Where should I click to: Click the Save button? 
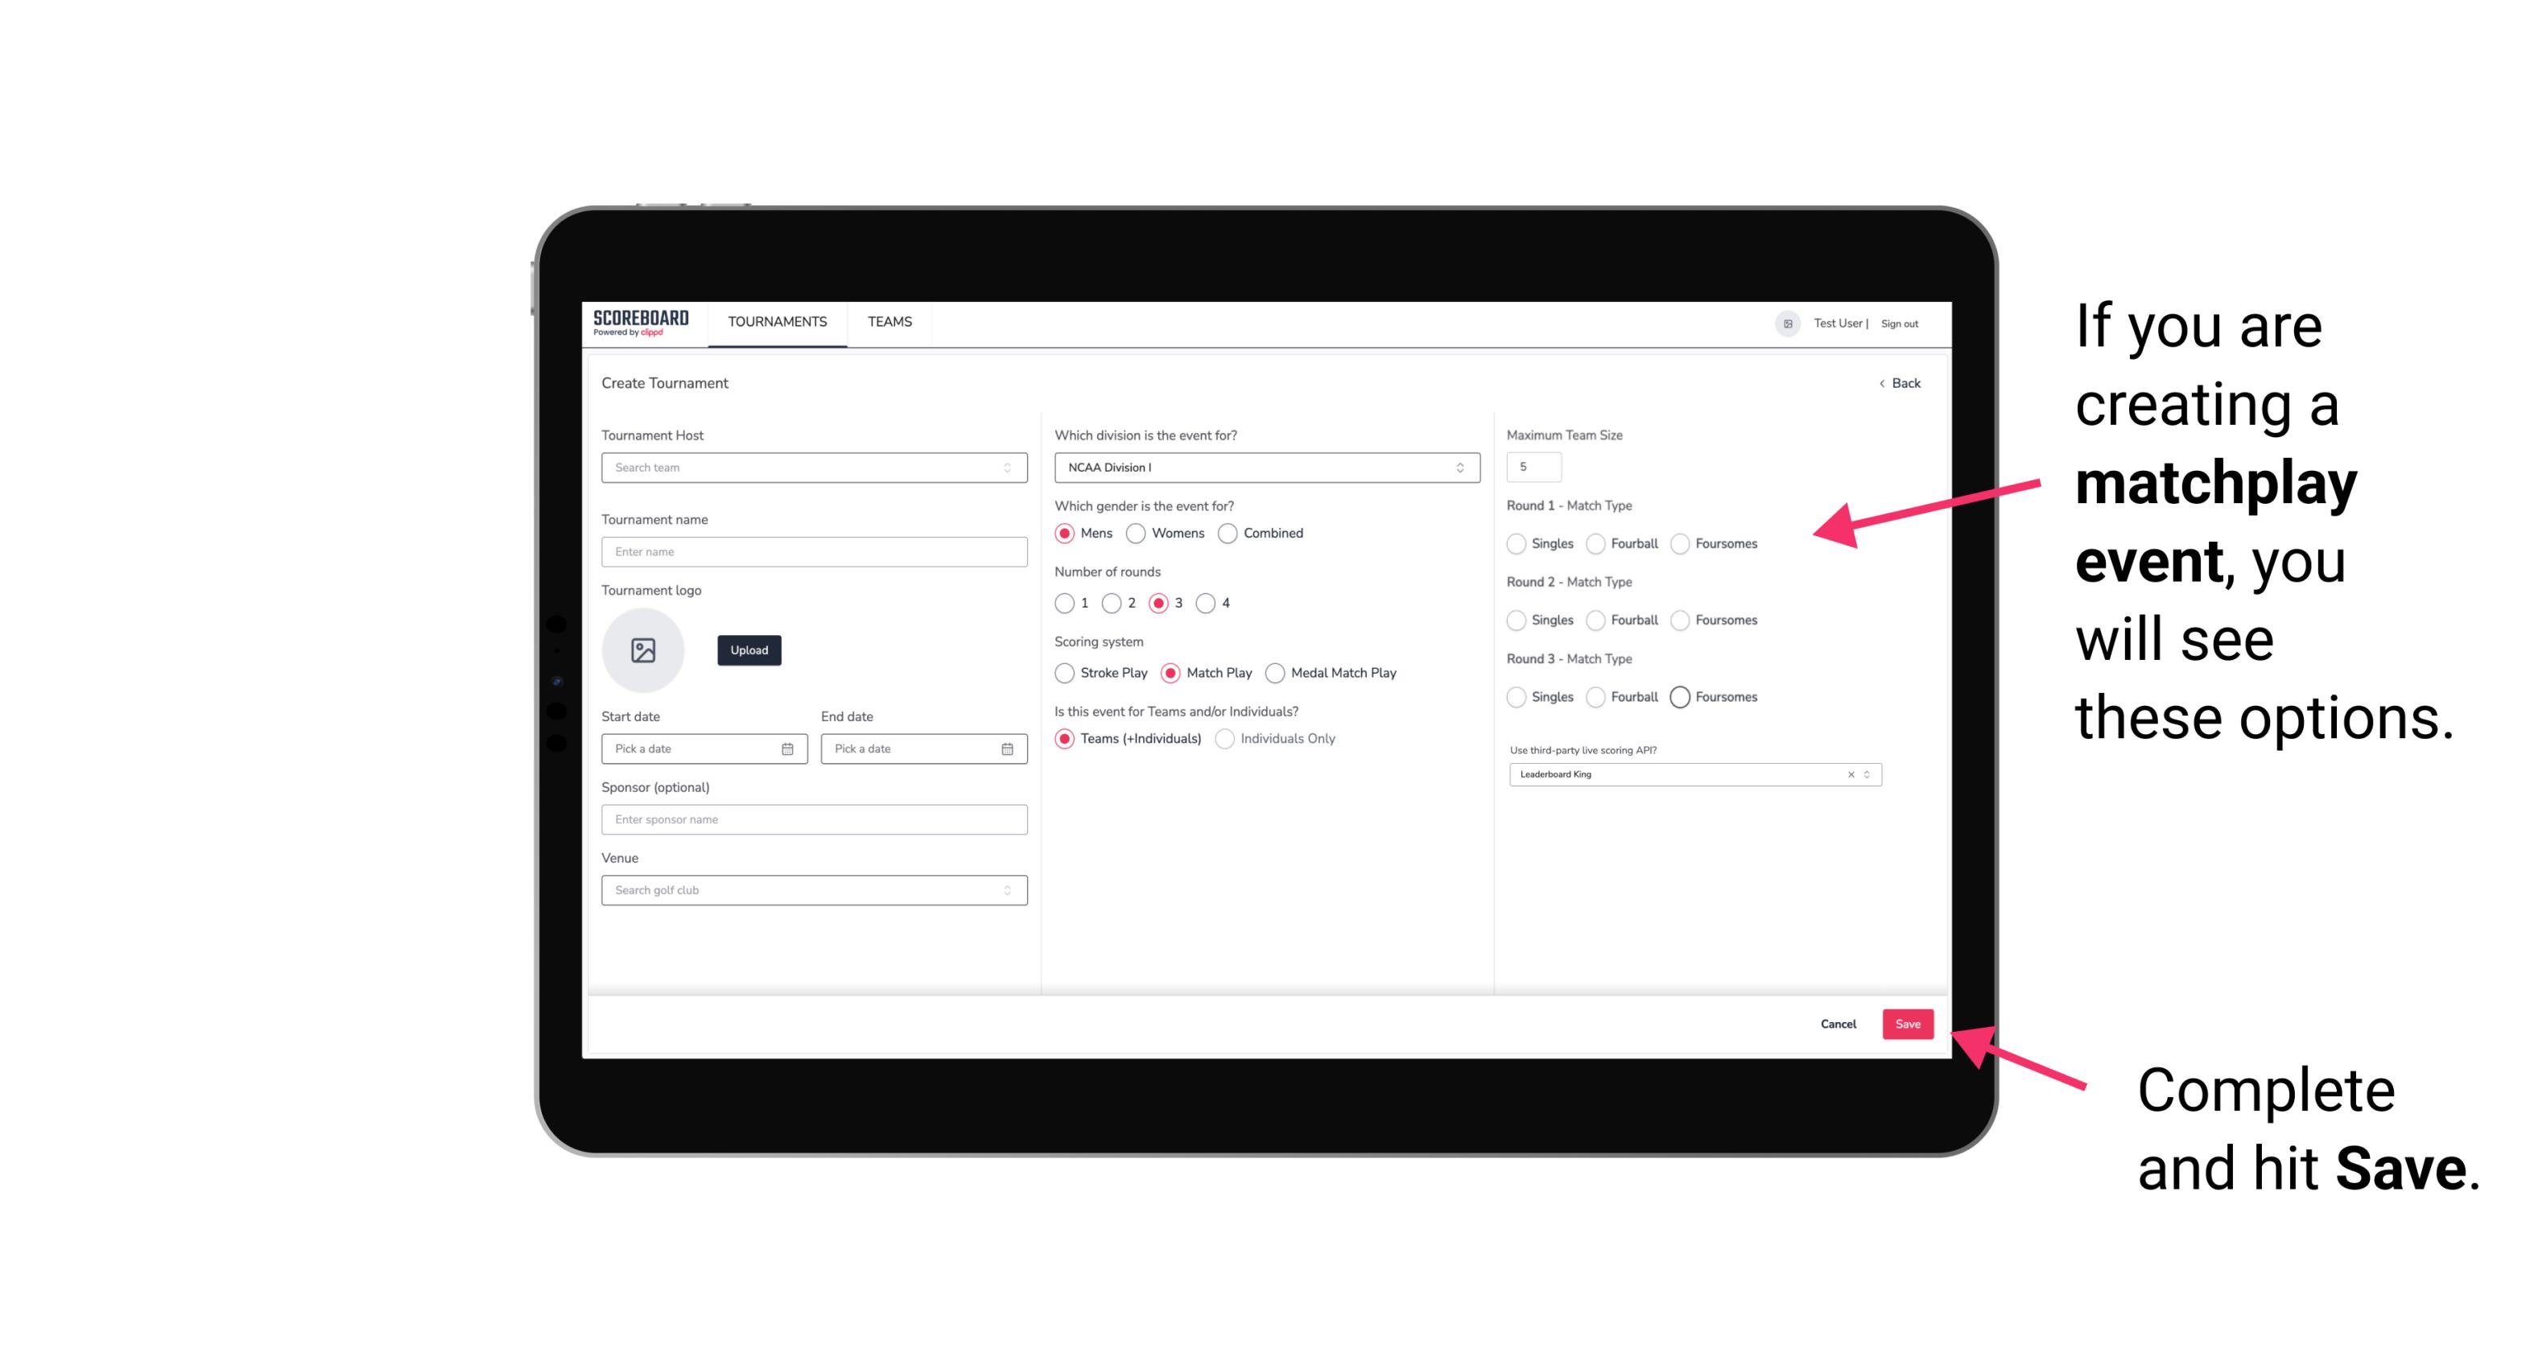[x=1909, y=1022]
